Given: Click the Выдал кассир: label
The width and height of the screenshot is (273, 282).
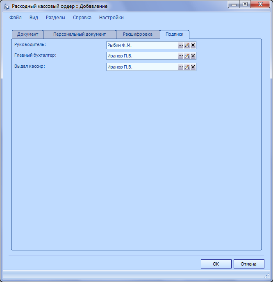Looking at the screenshot, I should pyautogui.click(x=30, y=66).
